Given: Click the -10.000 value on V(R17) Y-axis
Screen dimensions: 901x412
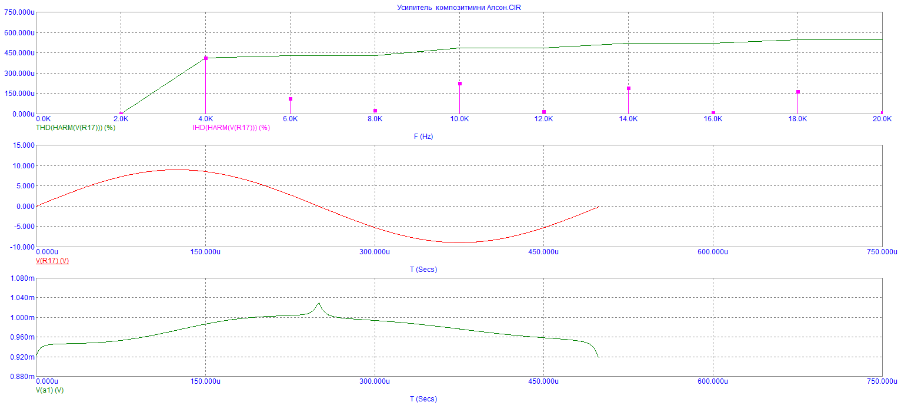Looking at the screenshot, I should coord(21,247).
